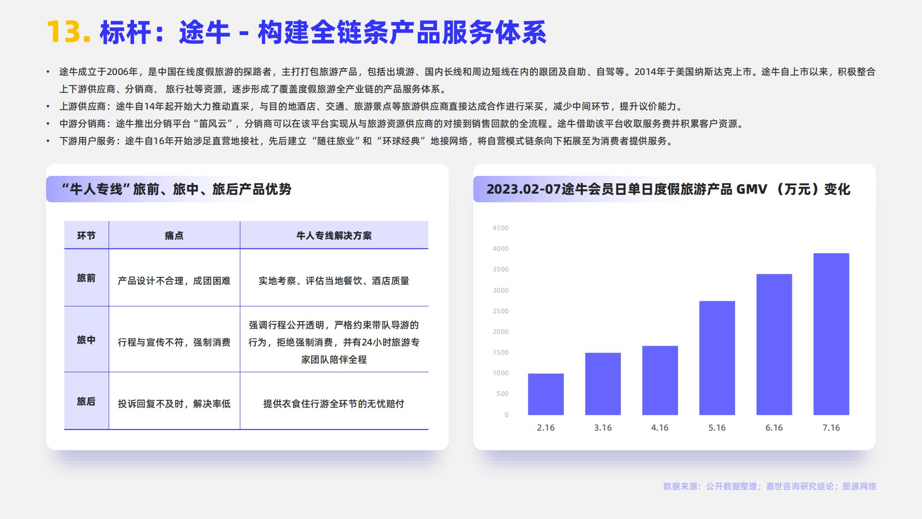Click the y-axis value '1000'
This screenshot has width=922, height=519.
(500, 373)
